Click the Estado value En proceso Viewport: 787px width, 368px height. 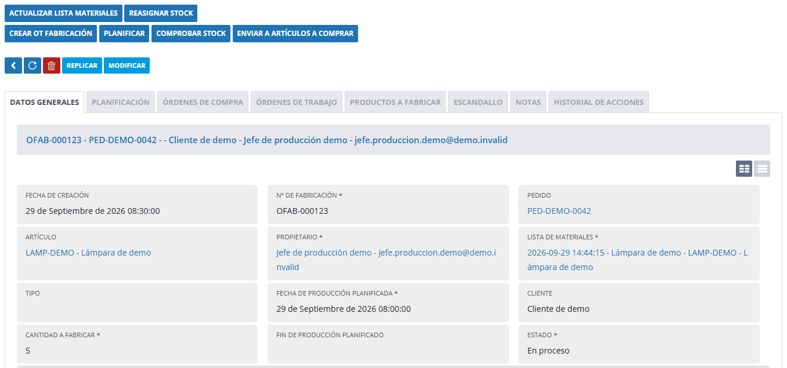(x=548, y=351)
